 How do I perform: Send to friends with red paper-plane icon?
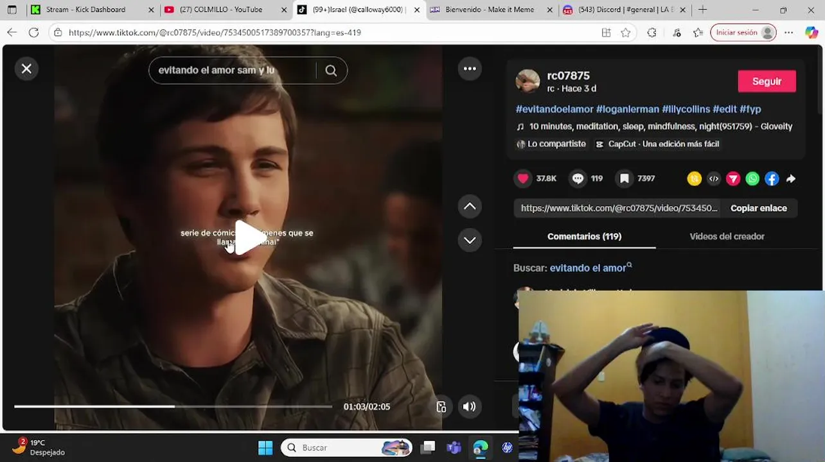click(x=733, y=179)
